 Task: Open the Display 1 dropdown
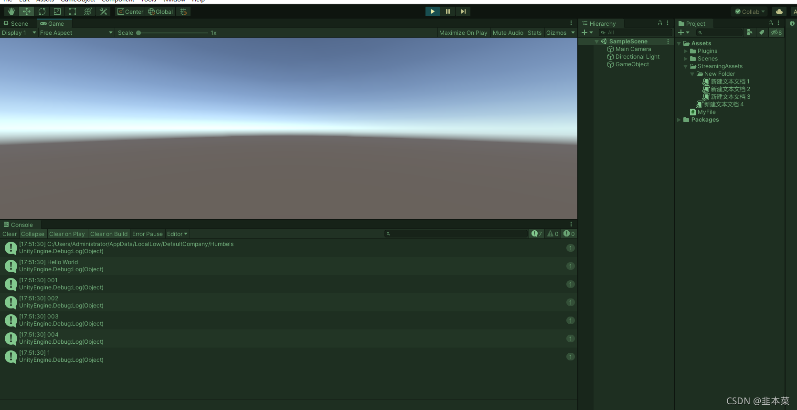[19, 33]
